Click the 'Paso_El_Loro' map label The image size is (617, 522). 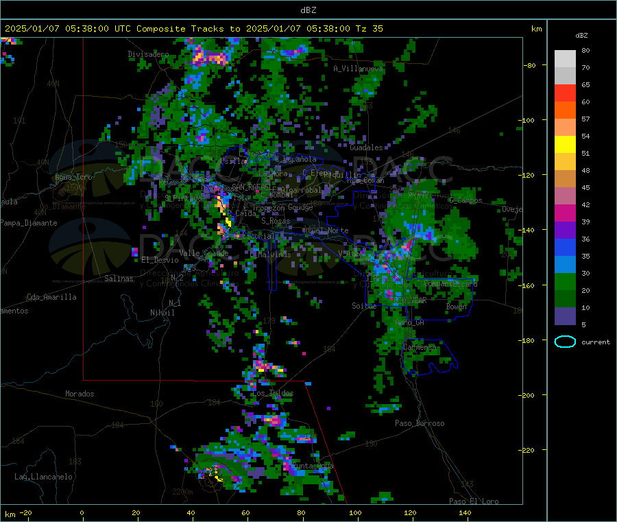tap(474, 501)
